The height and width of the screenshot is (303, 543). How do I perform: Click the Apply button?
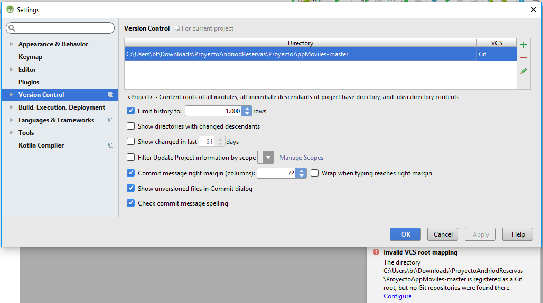coord(480,234)
